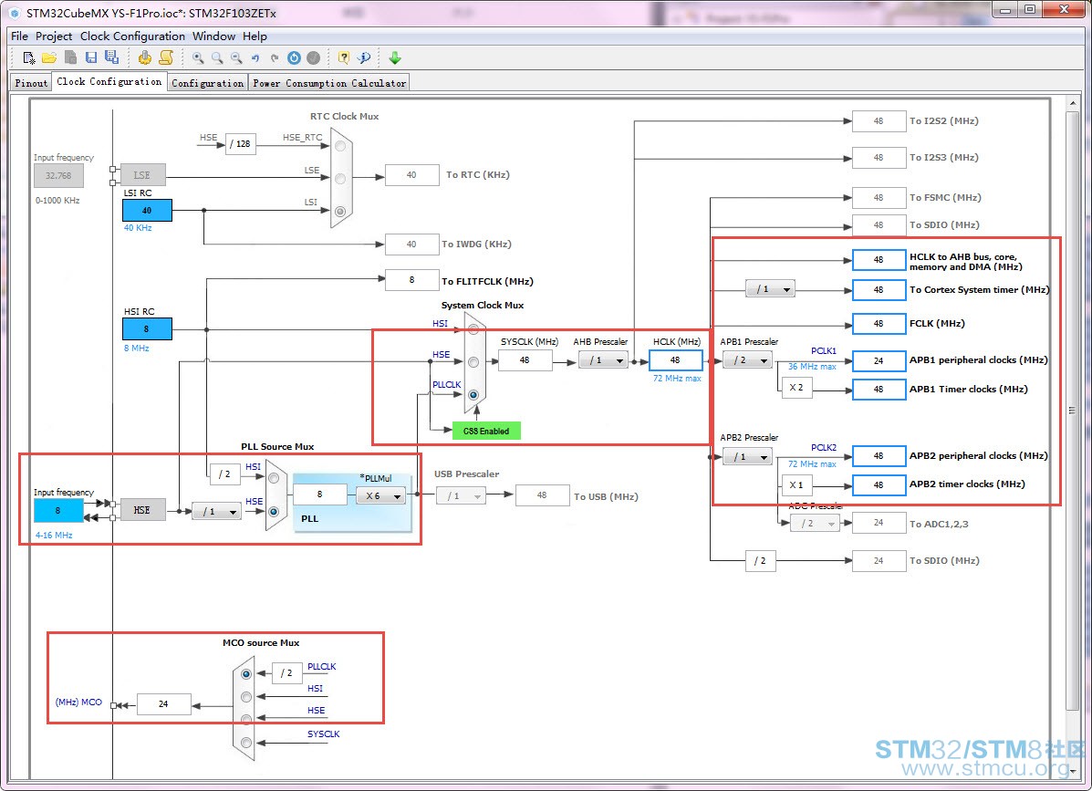The height and width of the screenshot is (791, 1092).
Task: Select HSE in PLL Source Mux
Action: [274, 512]
